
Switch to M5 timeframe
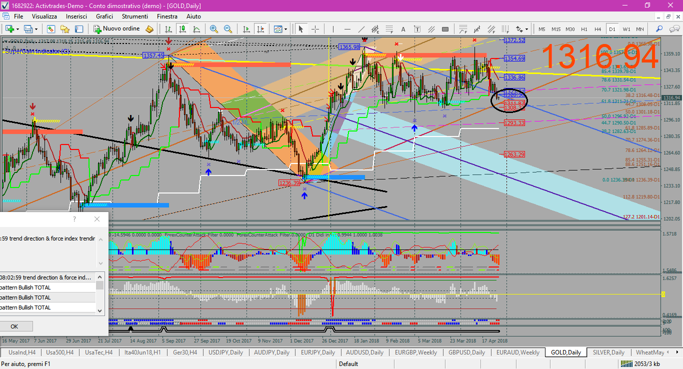[x=542, y=29]
